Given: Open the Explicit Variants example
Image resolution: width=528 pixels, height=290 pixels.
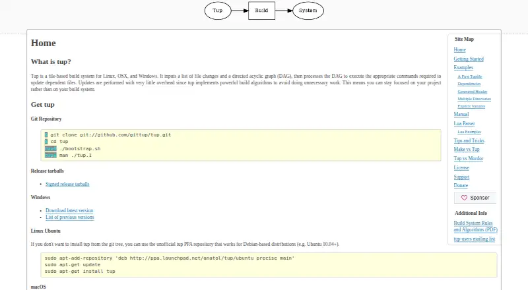Looking at the screenshot, I should pos(471,106).
